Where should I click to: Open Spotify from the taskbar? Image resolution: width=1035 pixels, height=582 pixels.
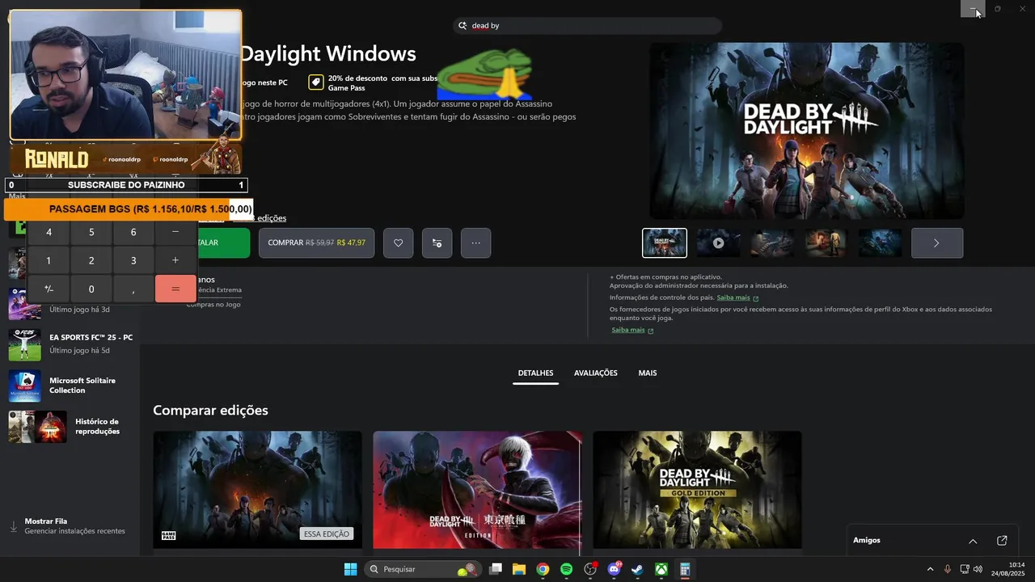[566, 569]
